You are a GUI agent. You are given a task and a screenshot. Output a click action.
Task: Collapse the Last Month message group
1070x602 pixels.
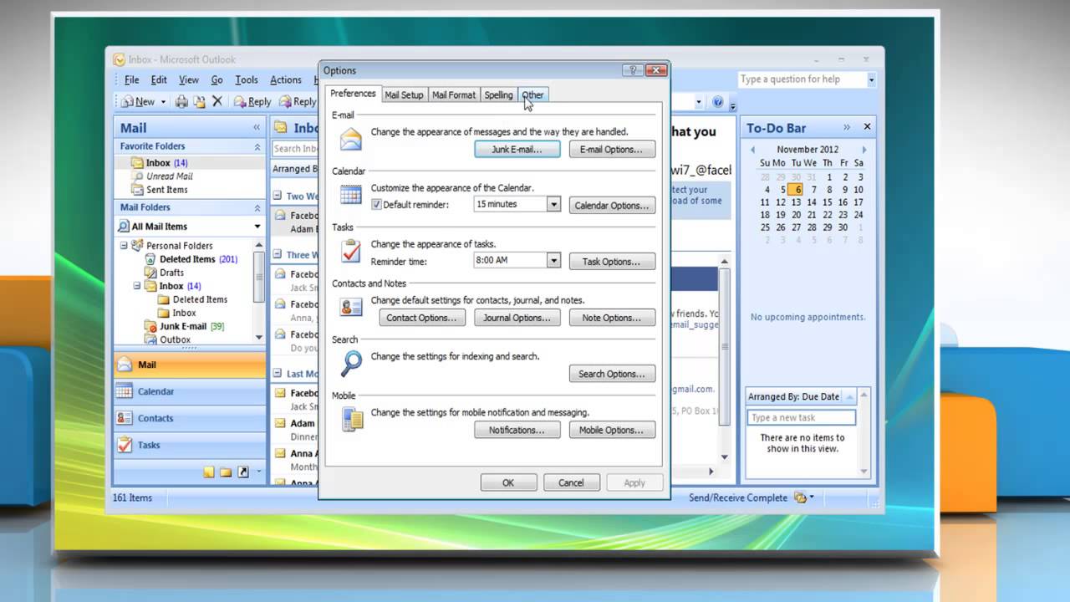(x=278, y=374)
